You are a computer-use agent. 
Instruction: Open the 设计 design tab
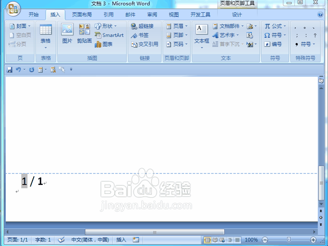pyautogui.click(x=237, y=15)
